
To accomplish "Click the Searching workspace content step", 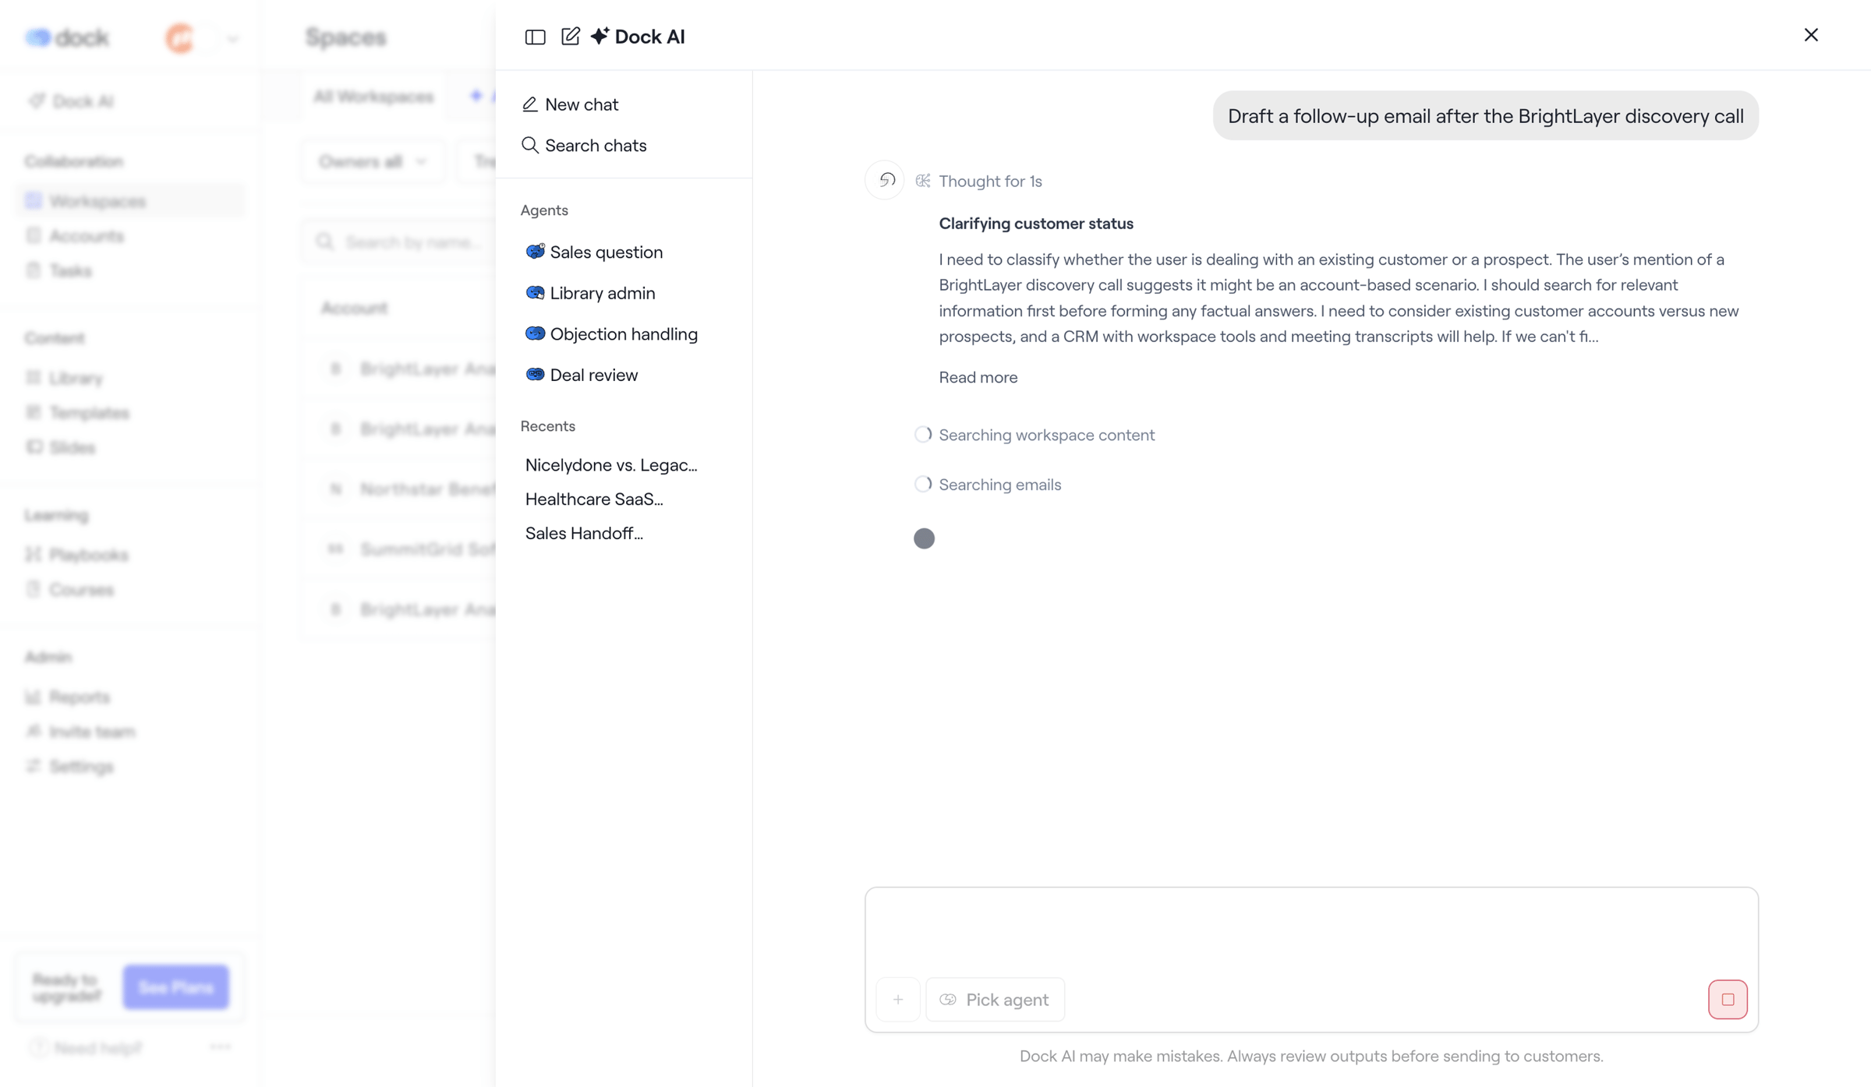I will [x=1035, y=435].
